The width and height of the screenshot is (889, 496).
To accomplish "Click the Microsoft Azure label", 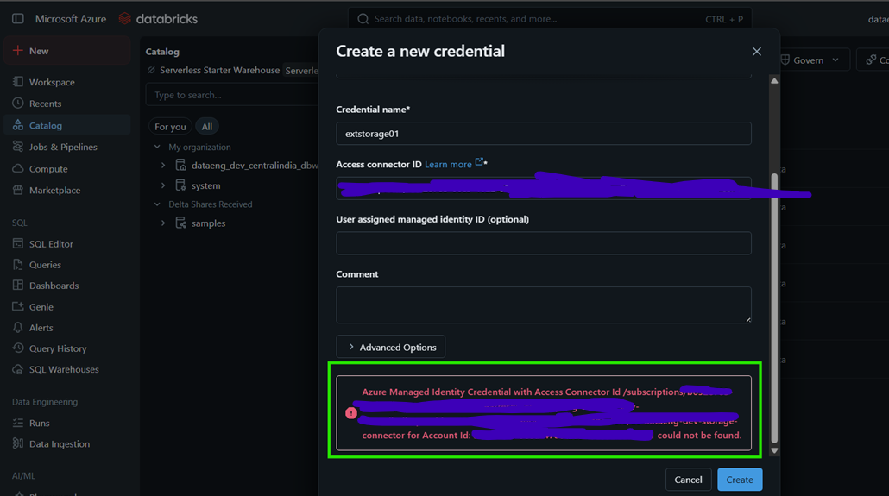I will 70,19.
